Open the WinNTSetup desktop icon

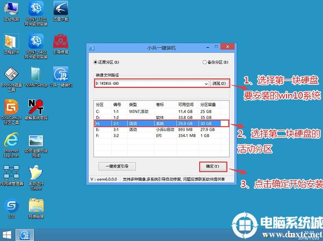[36, 77]
